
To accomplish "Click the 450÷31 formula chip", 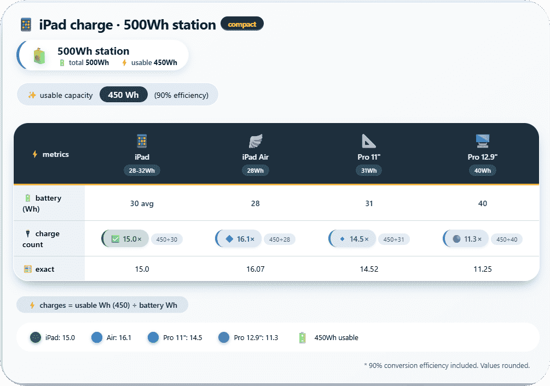I will (x=395, y=239).
